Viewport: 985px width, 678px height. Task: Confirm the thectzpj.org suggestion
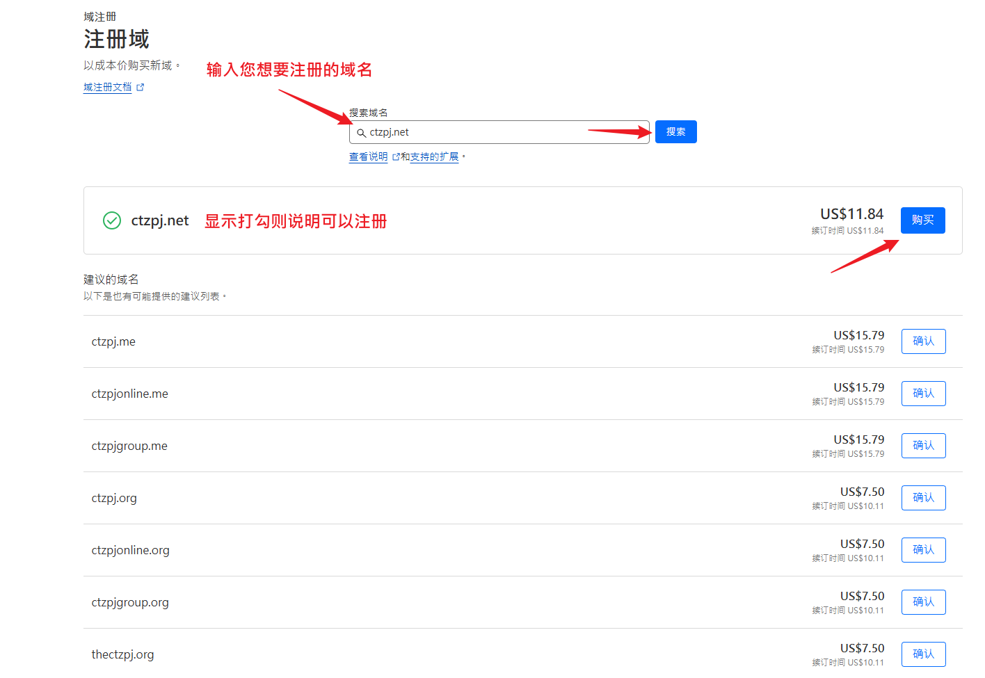pyautogui.click(x=923, y=654)
